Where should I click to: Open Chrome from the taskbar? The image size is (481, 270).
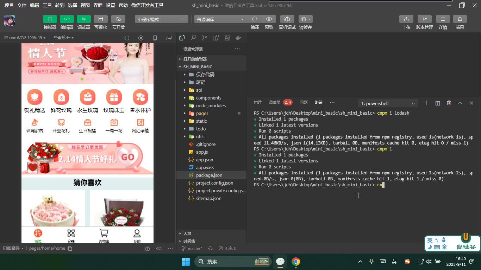[296, 262]
